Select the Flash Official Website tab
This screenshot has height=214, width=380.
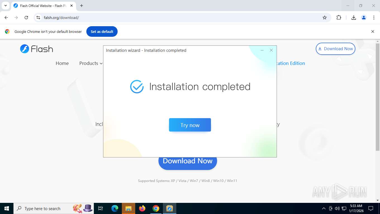[x=43, y=6]
